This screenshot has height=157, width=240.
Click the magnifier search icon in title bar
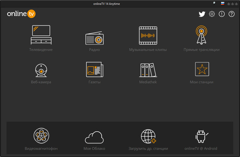coord(214,3)
